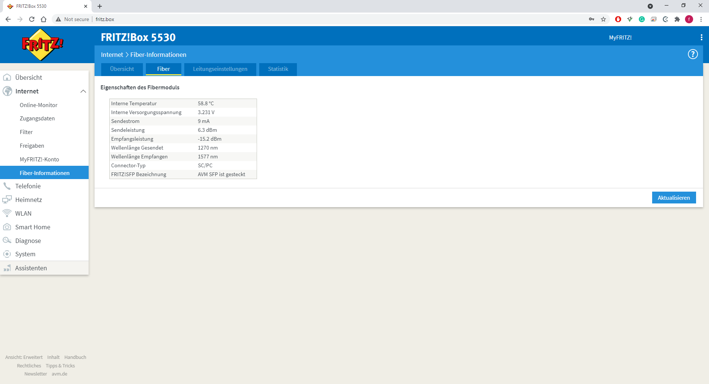Open the Inhalt footer link
Screen dimensions: 709x384
point(53,357)
